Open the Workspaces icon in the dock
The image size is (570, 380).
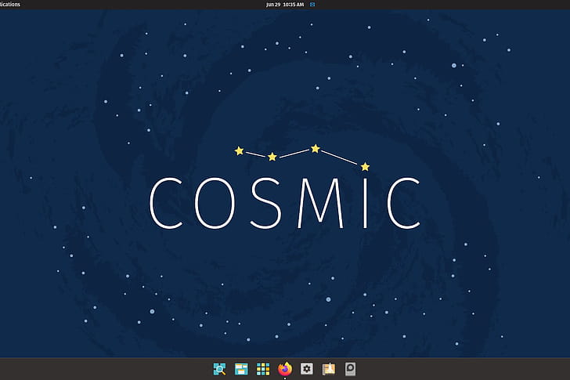pos(241,368)
